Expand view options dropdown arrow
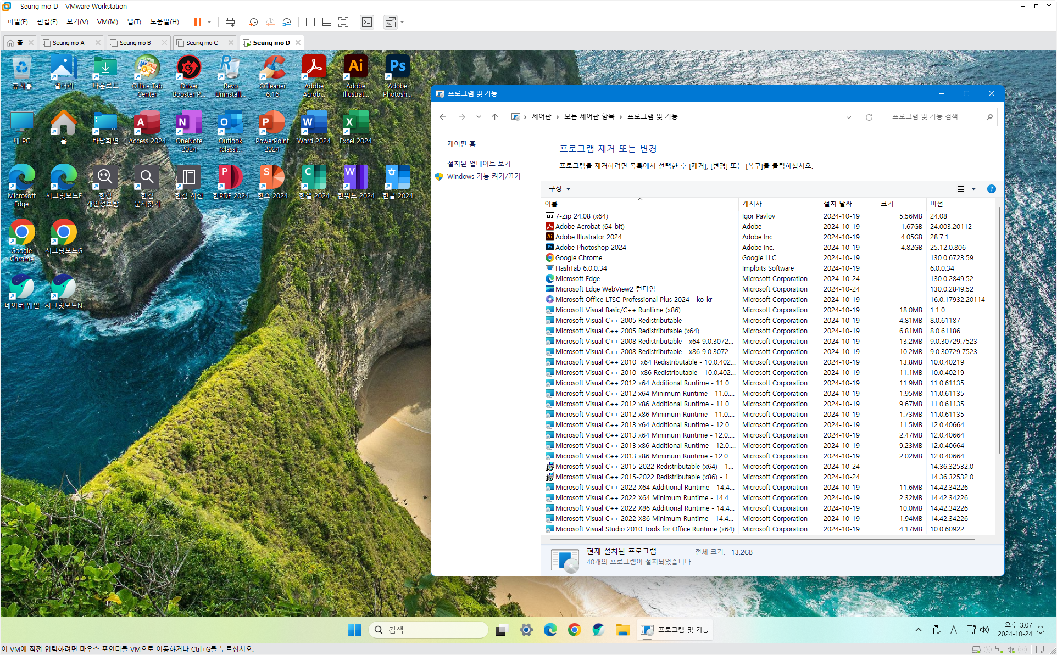1057x655 pixels. pyautogui.click(x=974, y=189)
